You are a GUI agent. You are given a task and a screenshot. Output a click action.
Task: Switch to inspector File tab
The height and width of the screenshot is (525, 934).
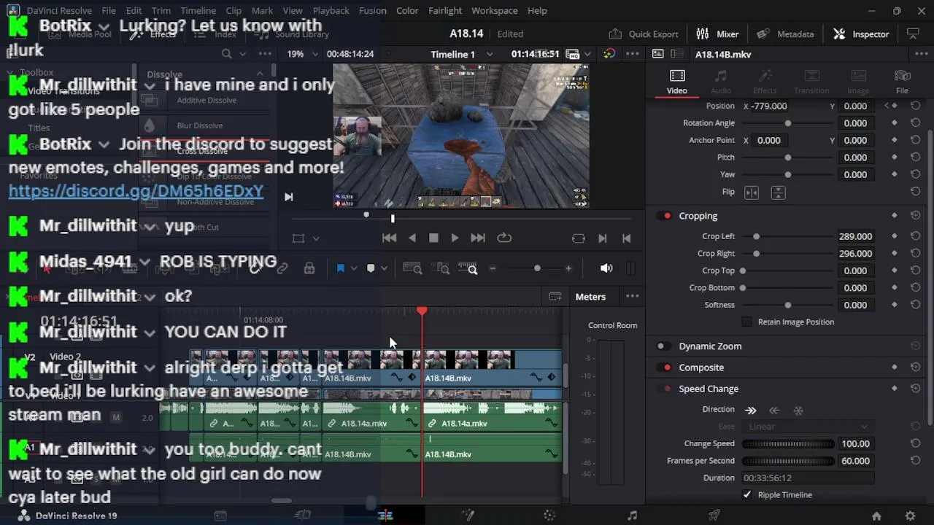click(902, 82)
